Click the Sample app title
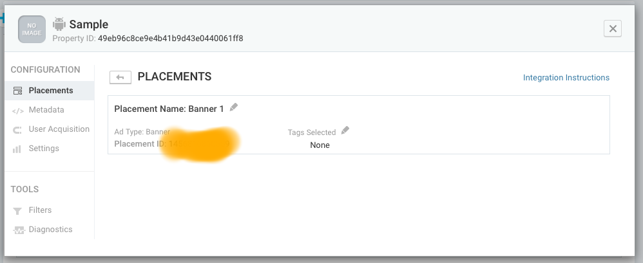 tap(88, 24)
